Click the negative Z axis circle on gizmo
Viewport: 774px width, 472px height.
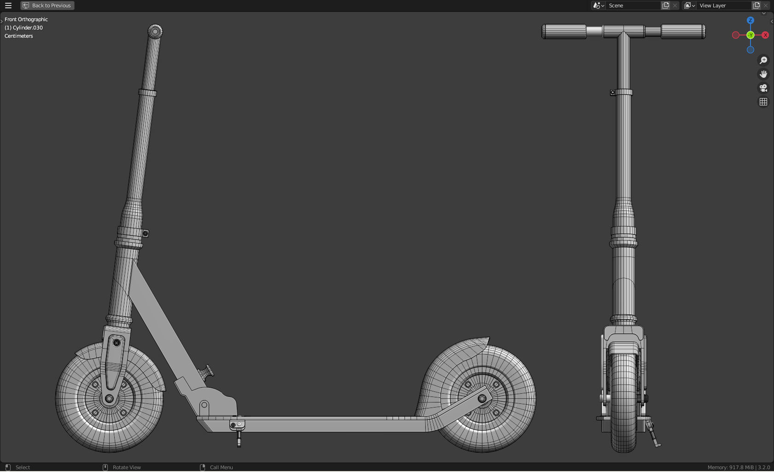[x=751, y=50]
